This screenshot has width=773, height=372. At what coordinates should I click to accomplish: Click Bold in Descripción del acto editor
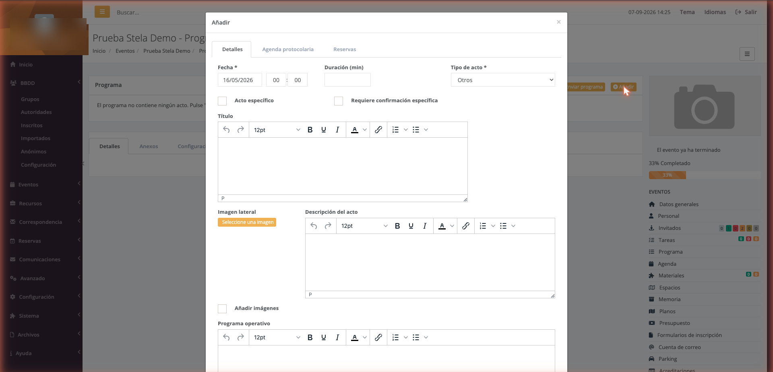pyautogui.click(x=397, y=226)
